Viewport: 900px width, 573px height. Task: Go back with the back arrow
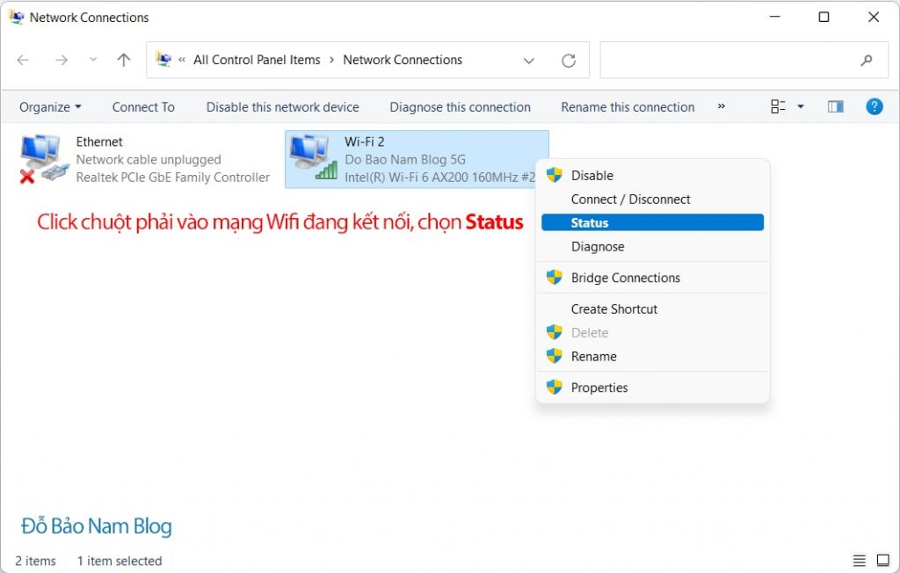pos(23,60)
